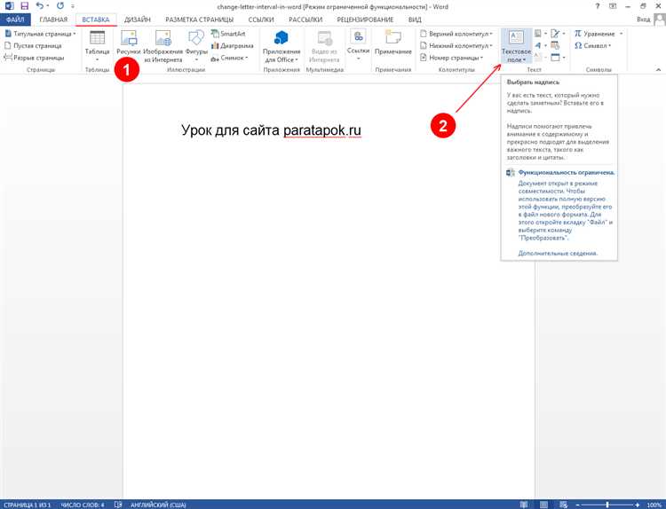Switch to the ССЫЛКИ tab
The image size is (666, 509).
(x=261, y=20)
